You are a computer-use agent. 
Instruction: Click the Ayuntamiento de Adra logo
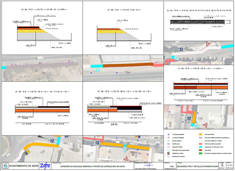(6, 166)
